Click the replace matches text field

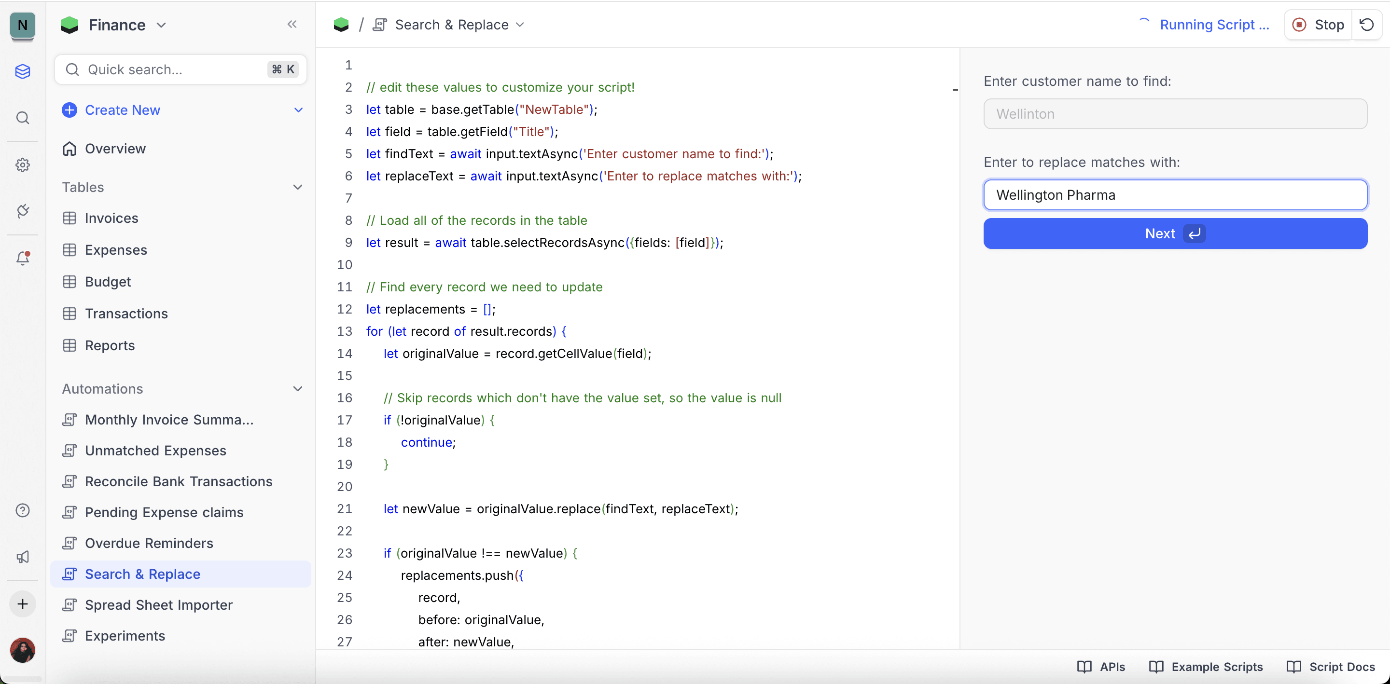click(x=1175, y=195)
